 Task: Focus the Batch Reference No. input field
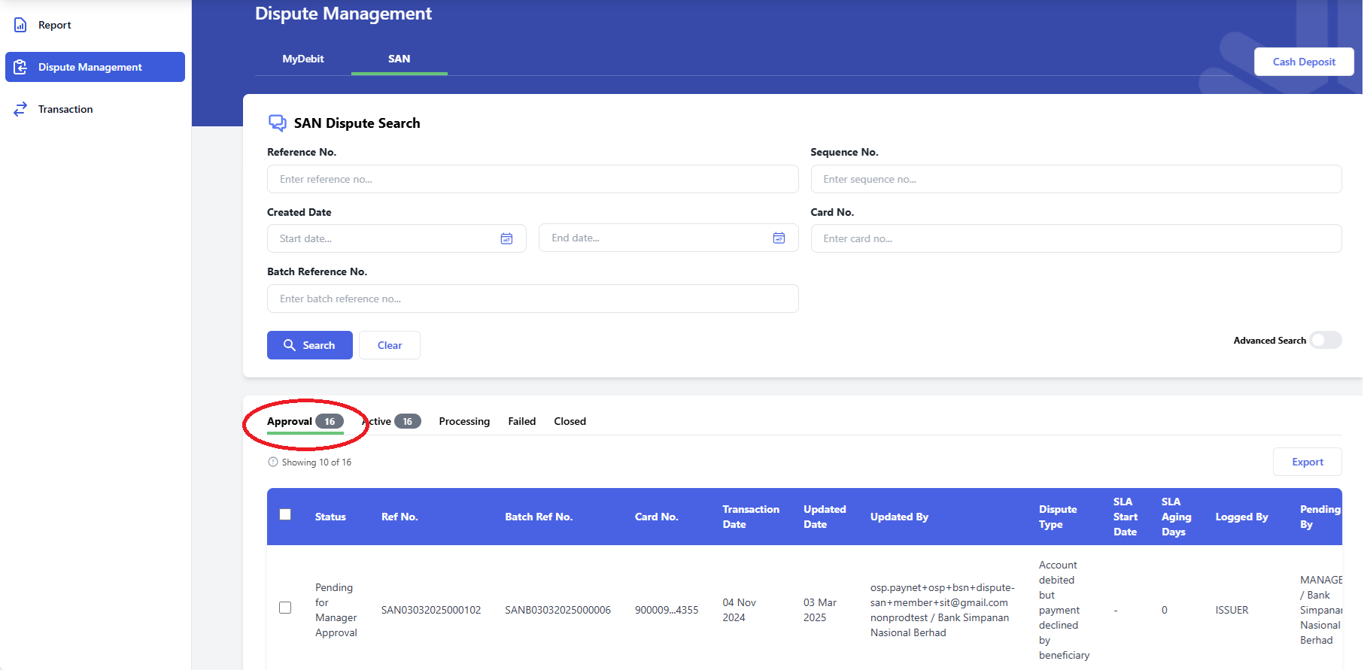(533, 299)
